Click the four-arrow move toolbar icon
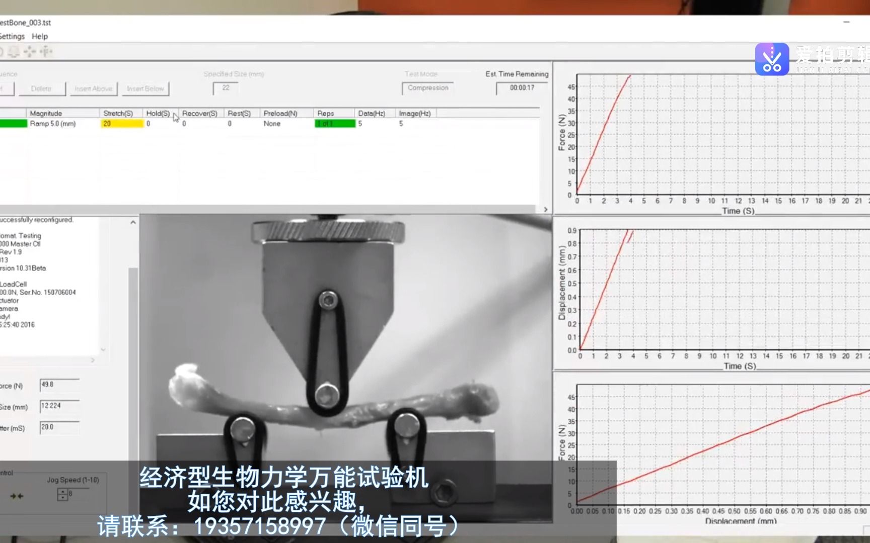 click(x=30, y=51)
